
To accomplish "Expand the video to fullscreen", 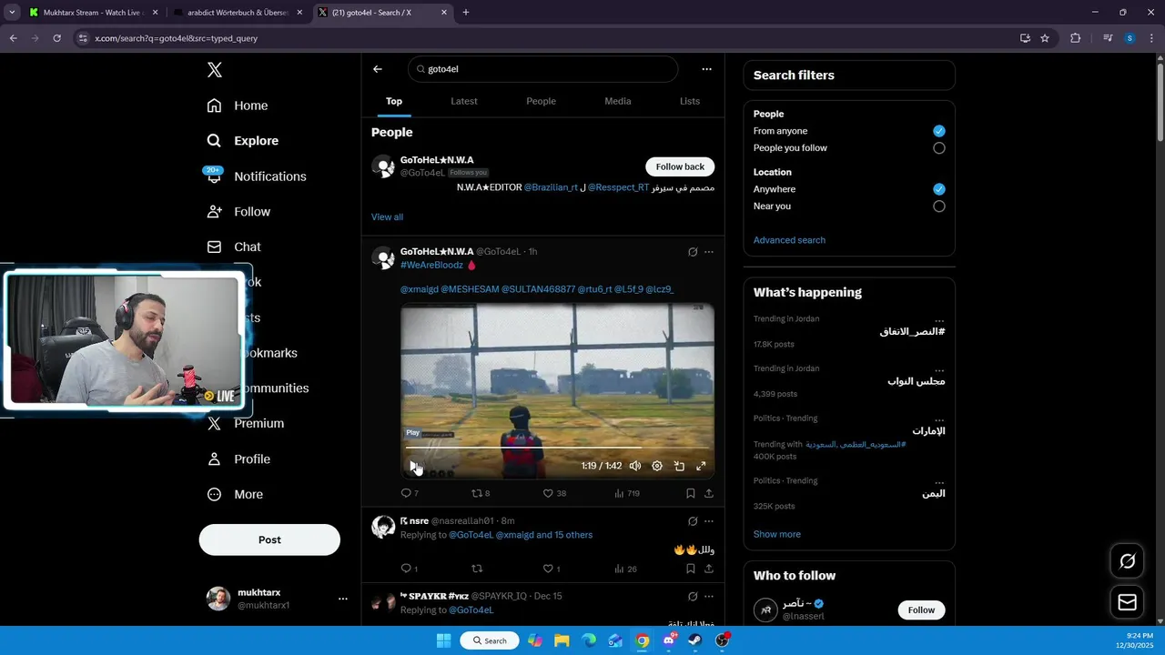I will tap(701, 466).
